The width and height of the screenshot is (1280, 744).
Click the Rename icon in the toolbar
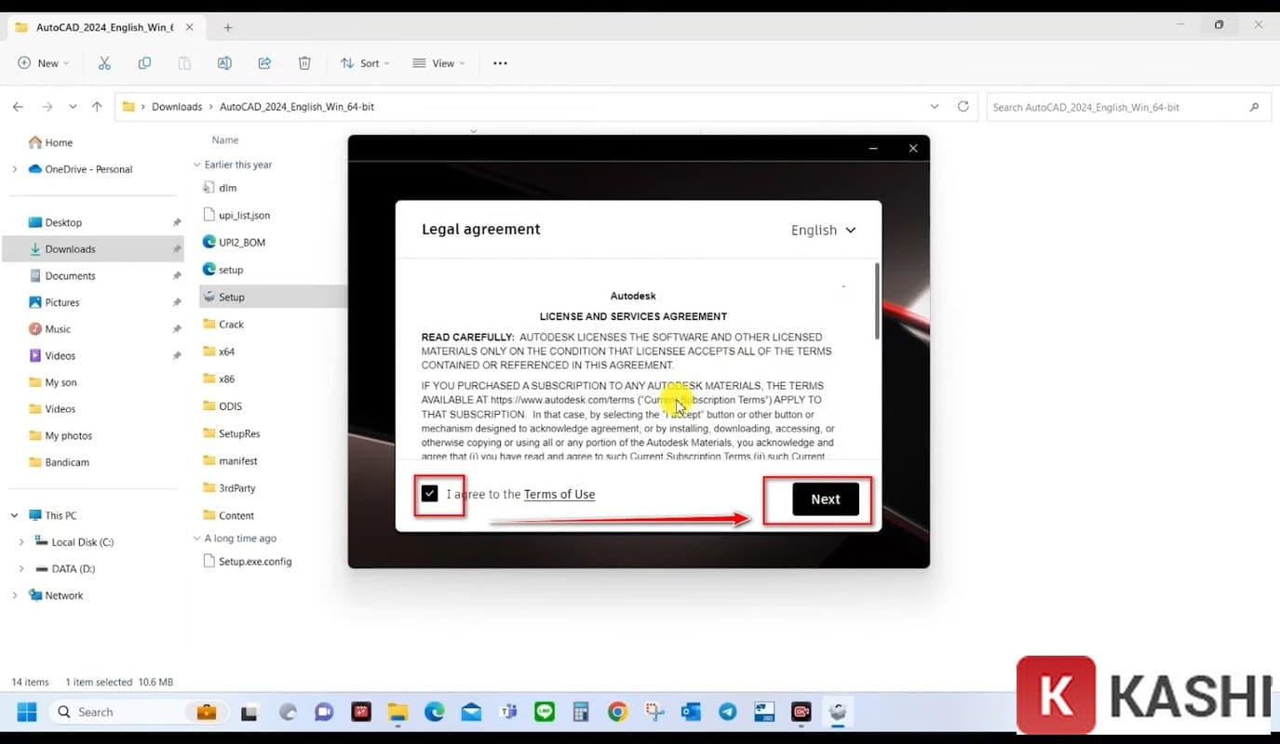[224, 63]
